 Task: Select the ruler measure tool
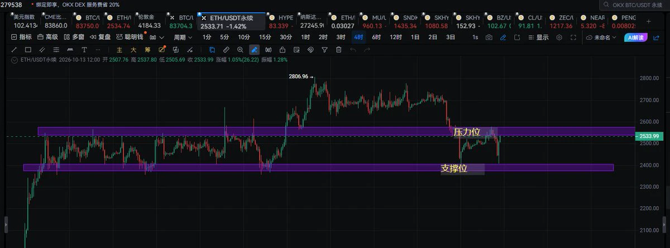pos(226,49)
